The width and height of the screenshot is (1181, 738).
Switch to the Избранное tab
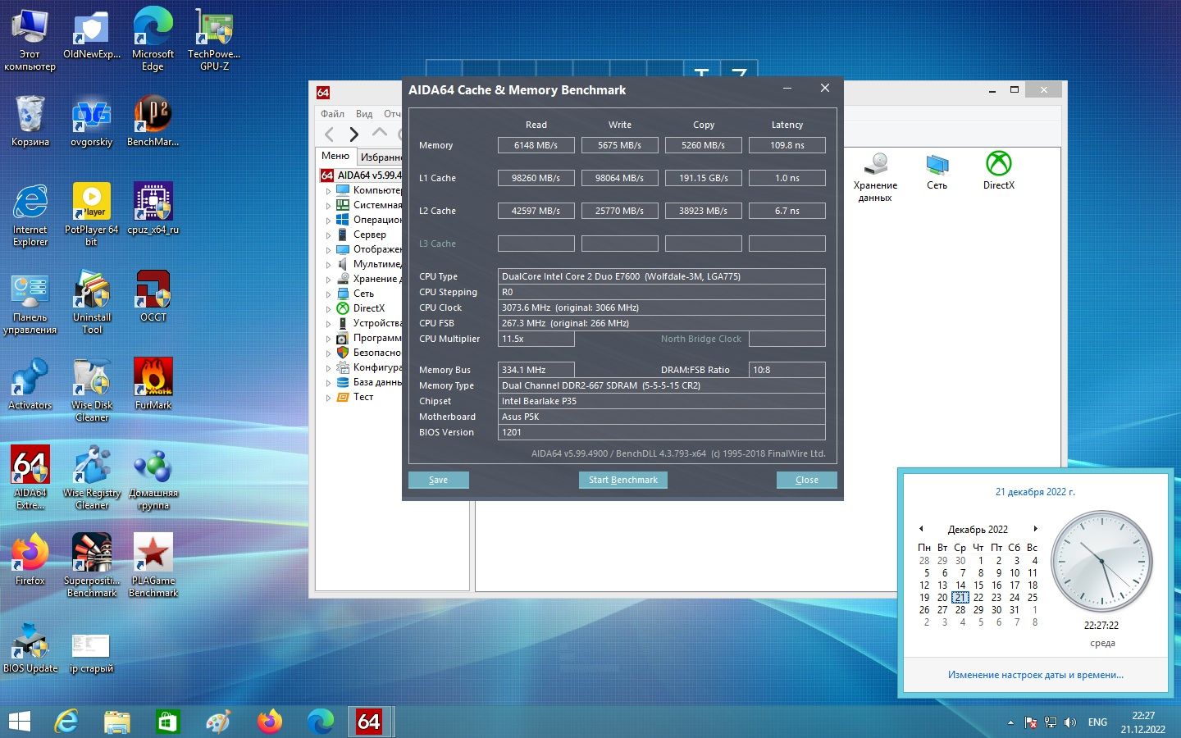(x=380, y=157)
